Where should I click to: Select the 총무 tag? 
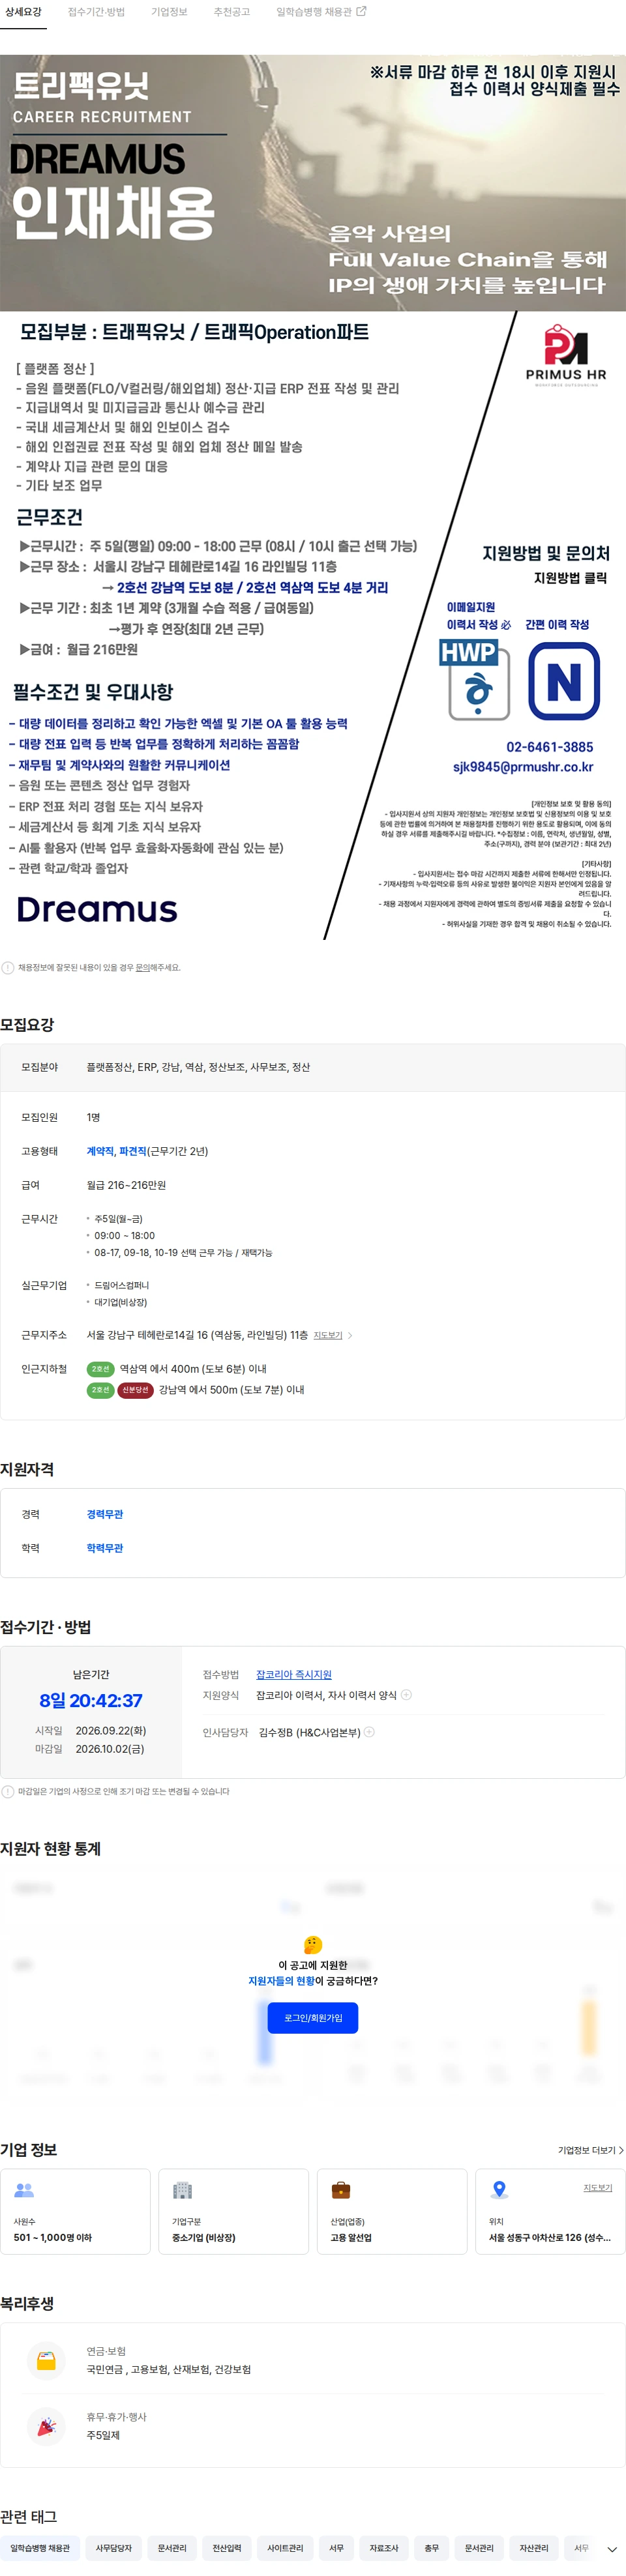pyautogui.click(x=432, y=2548)
